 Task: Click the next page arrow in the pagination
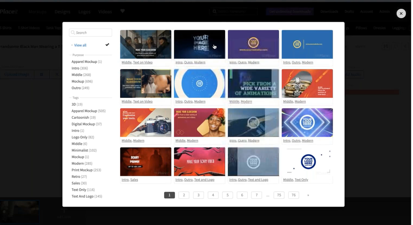308,195
